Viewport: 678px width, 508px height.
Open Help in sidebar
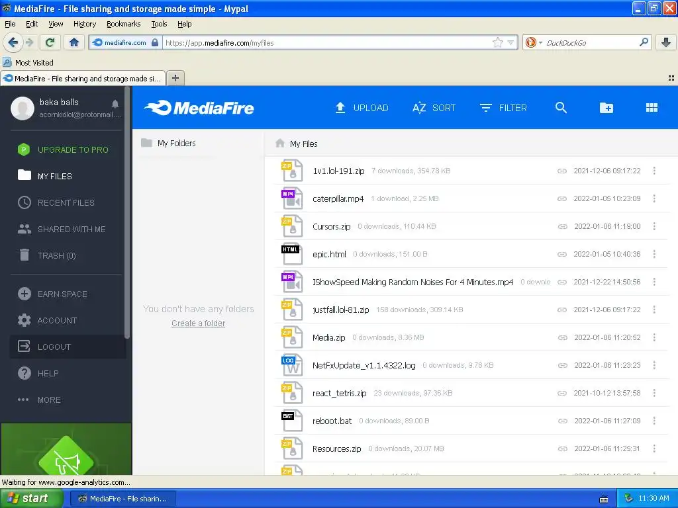38,373
